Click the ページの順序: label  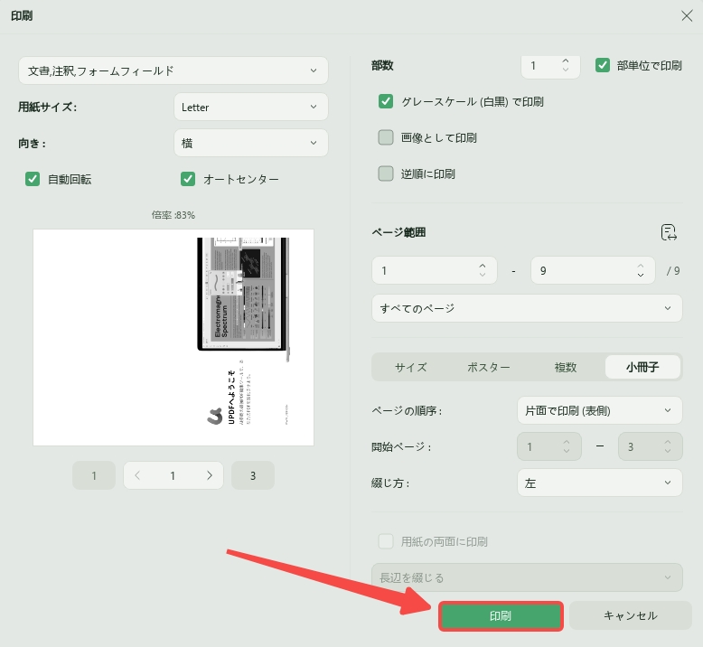click(x=407, y=411)
